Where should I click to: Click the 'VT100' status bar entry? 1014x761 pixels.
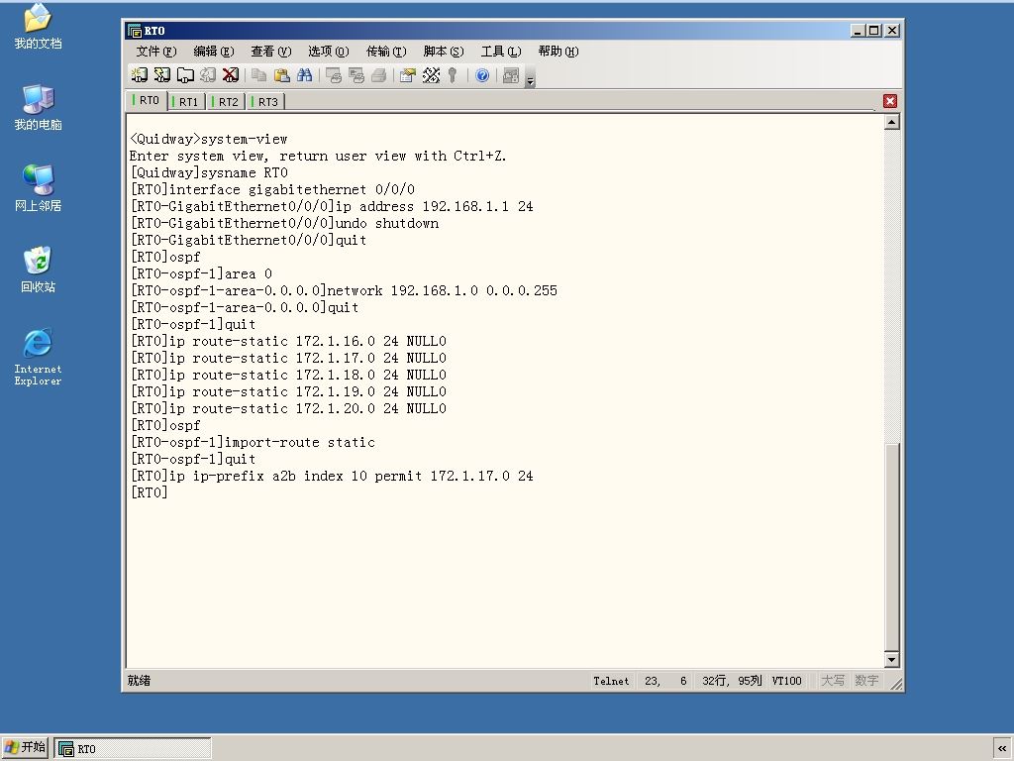(786, 681)
